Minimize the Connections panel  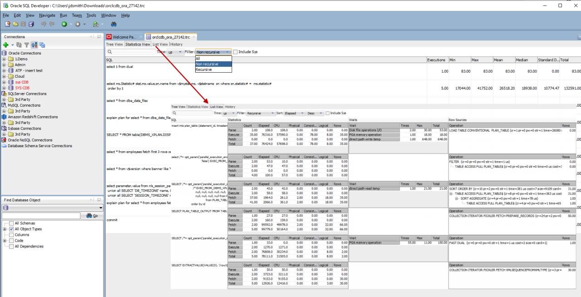pos(98,37)
